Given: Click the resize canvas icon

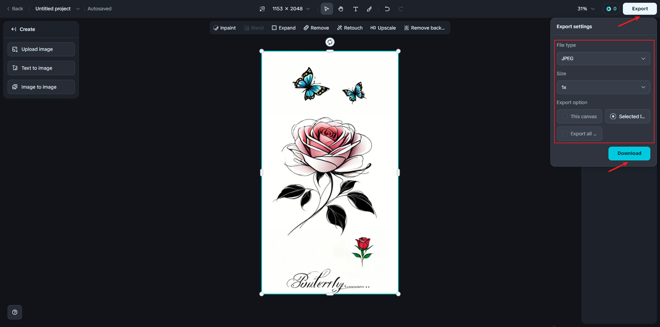Looking at the screenshot, I should (x=262, y=9).
